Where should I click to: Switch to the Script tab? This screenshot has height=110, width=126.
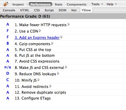tap(49, 10)
